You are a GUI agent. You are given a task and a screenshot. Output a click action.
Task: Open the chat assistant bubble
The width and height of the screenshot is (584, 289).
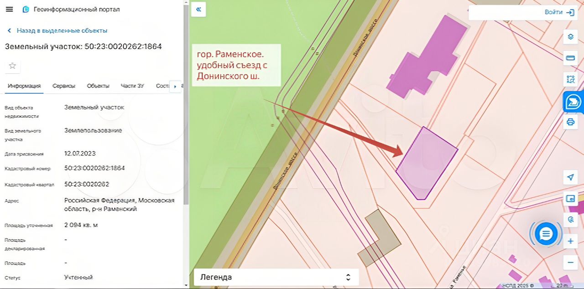click(x=546, y=234)
